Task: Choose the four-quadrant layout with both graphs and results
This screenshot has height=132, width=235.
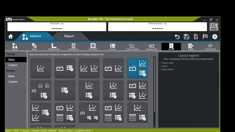Action: (x=138, y=91)
